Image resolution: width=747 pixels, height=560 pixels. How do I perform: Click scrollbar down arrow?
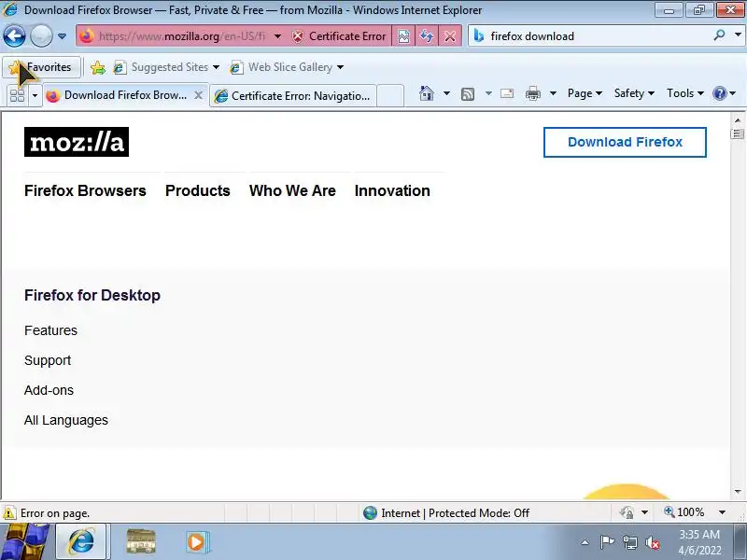(x=738, y=491)
